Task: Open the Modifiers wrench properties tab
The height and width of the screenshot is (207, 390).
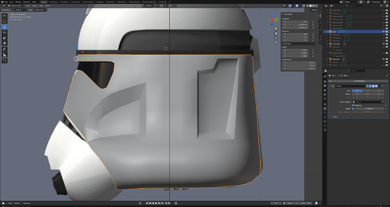Action: click(x=325, y=109)
